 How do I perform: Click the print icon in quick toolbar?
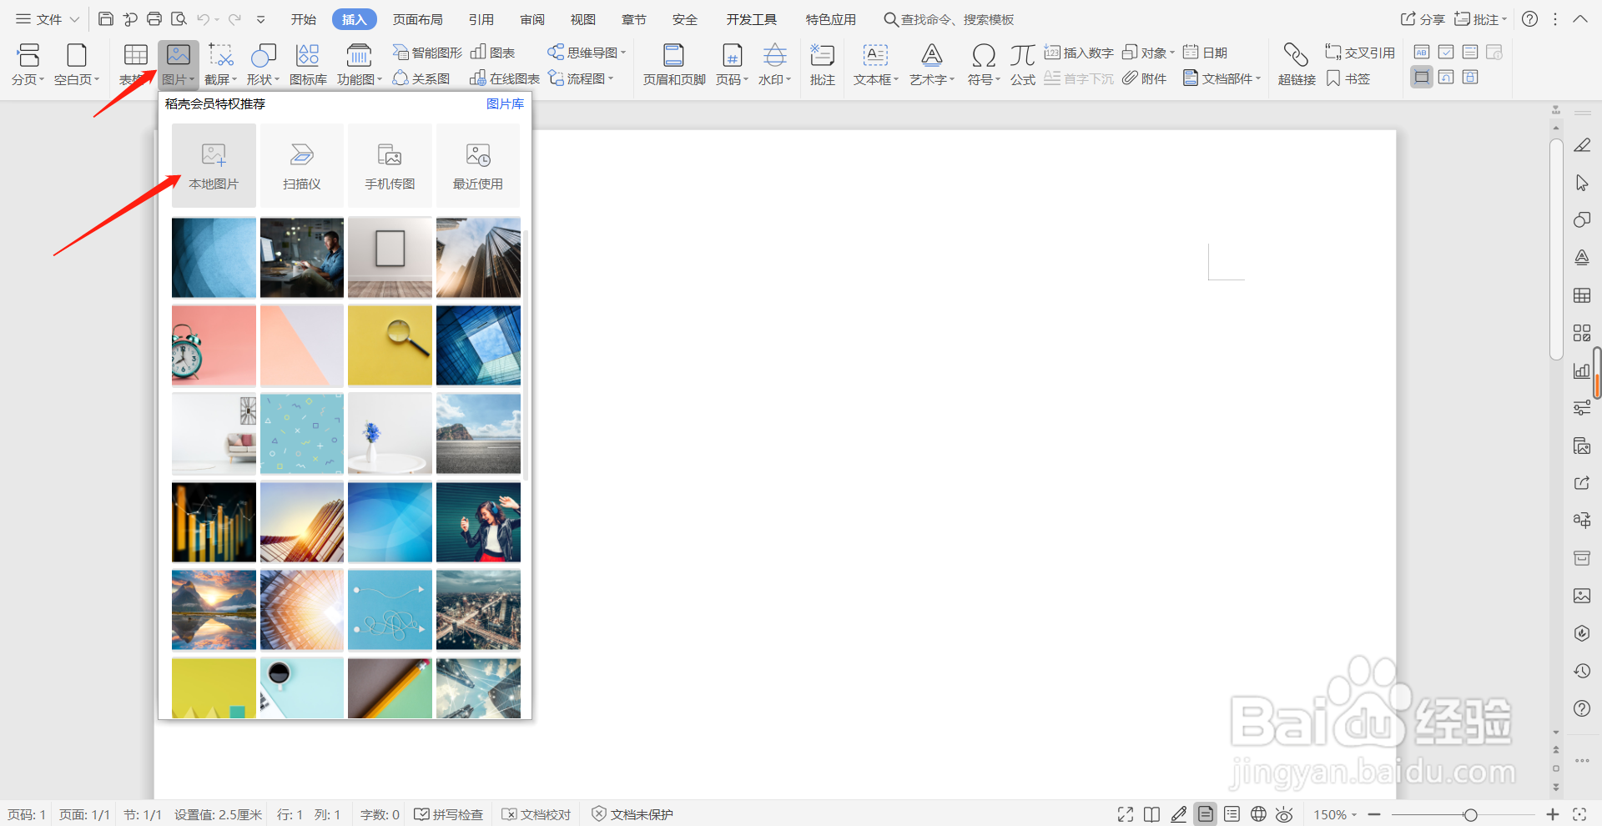pyautogui.click(x=154, y=19)
